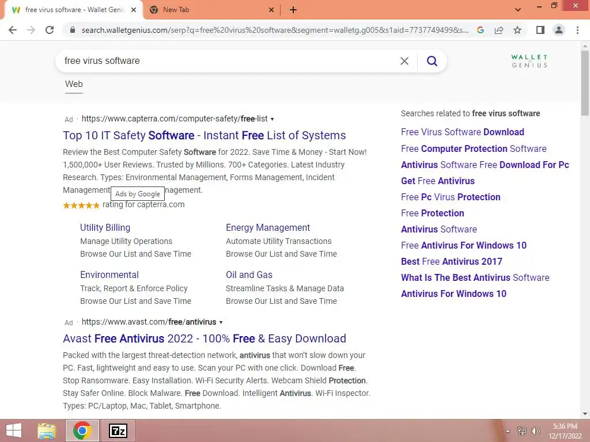Click the forward navigation arrow
Screen dimensions: 590x442
tap(31, 30)
